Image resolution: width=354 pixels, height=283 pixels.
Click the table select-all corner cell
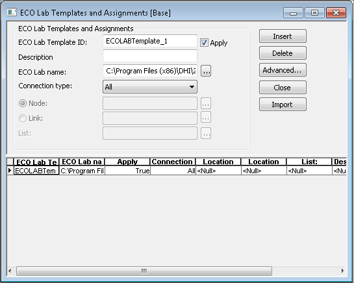(x=10, y=162)
